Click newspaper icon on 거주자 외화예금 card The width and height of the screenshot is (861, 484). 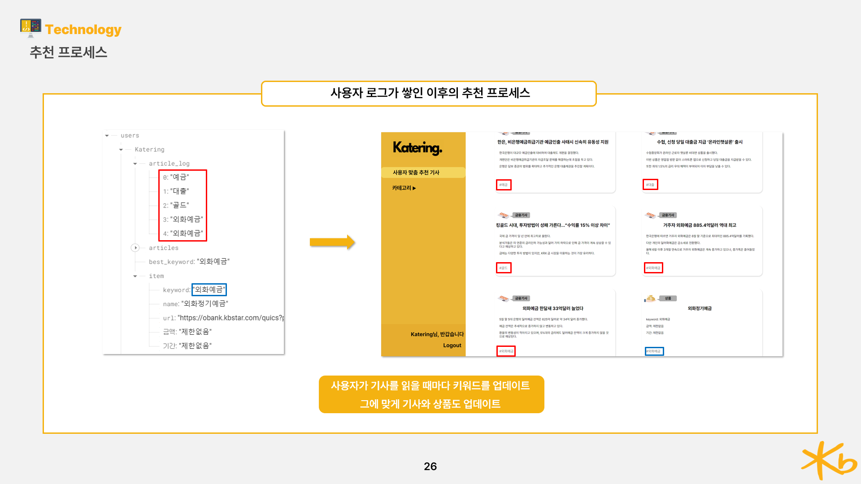[650, 215]
